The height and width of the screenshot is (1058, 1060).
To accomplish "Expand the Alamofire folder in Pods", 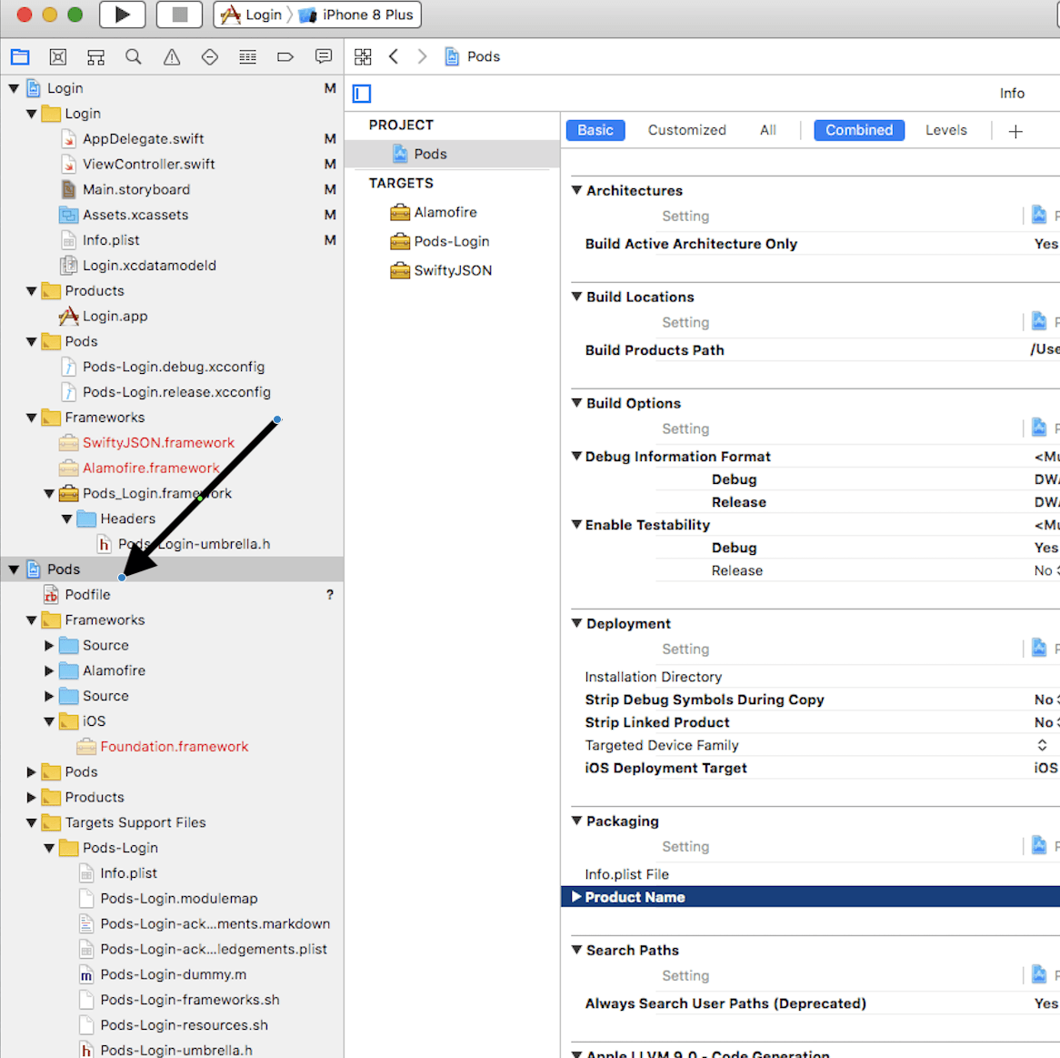I will click(x=50, y=670).
